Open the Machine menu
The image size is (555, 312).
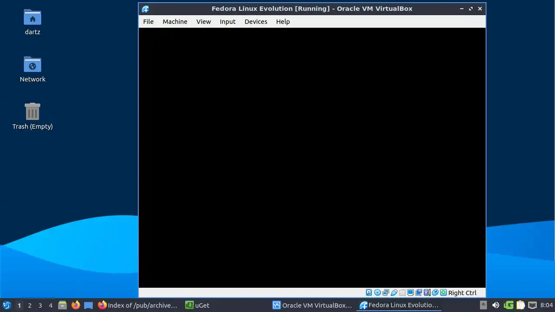point(175,22)
